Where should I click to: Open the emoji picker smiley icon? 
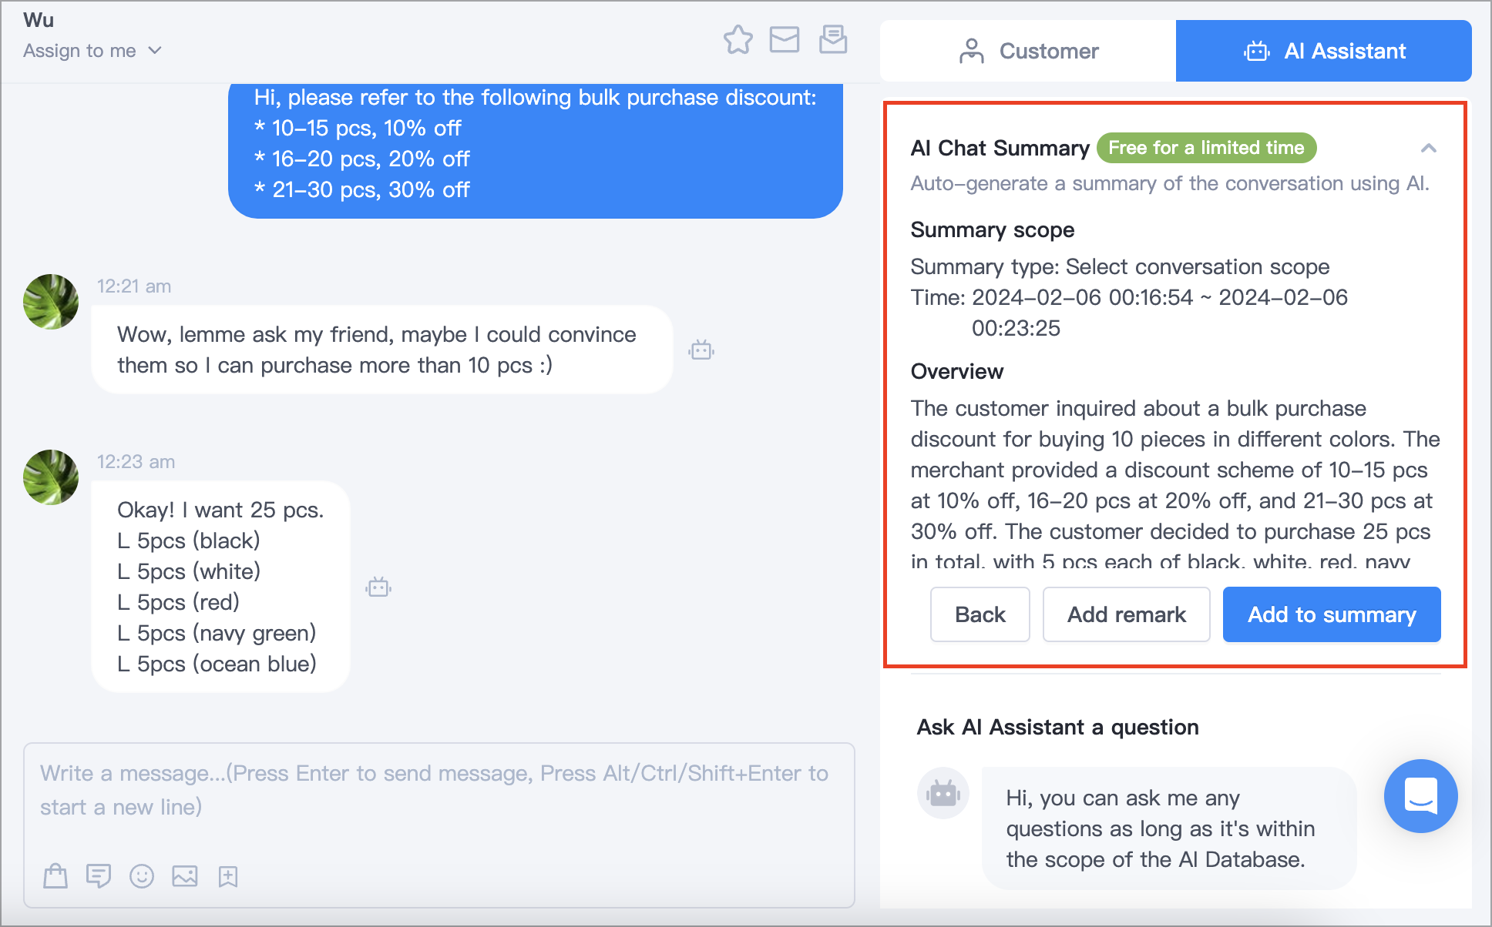coord(142,875)
